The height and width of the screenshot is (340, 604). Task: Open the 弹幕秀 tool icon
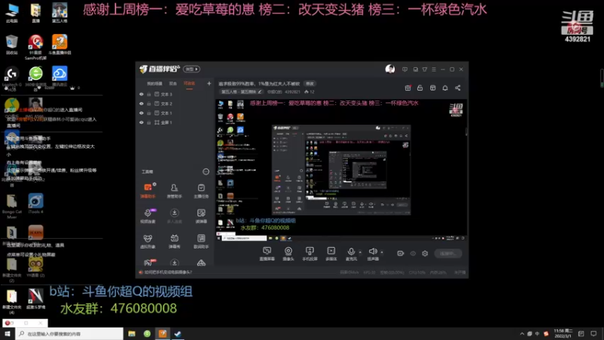174,241
